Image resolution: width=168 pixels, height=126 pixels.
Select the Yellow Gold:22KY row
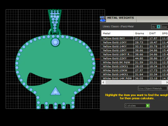(x=135, y=58)
